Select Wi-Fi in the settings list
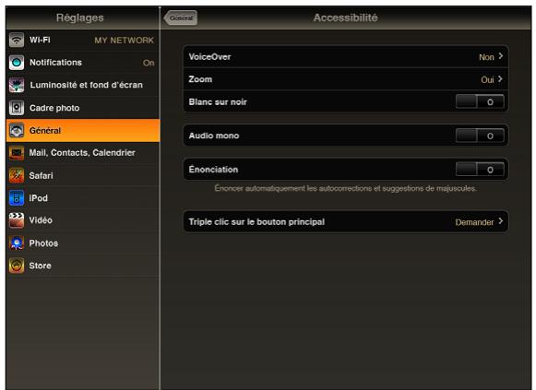 [x=83, y=40]
